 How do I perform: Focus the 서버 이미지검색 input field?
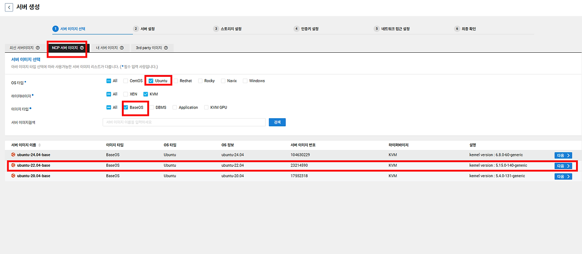tap(184, 122)
